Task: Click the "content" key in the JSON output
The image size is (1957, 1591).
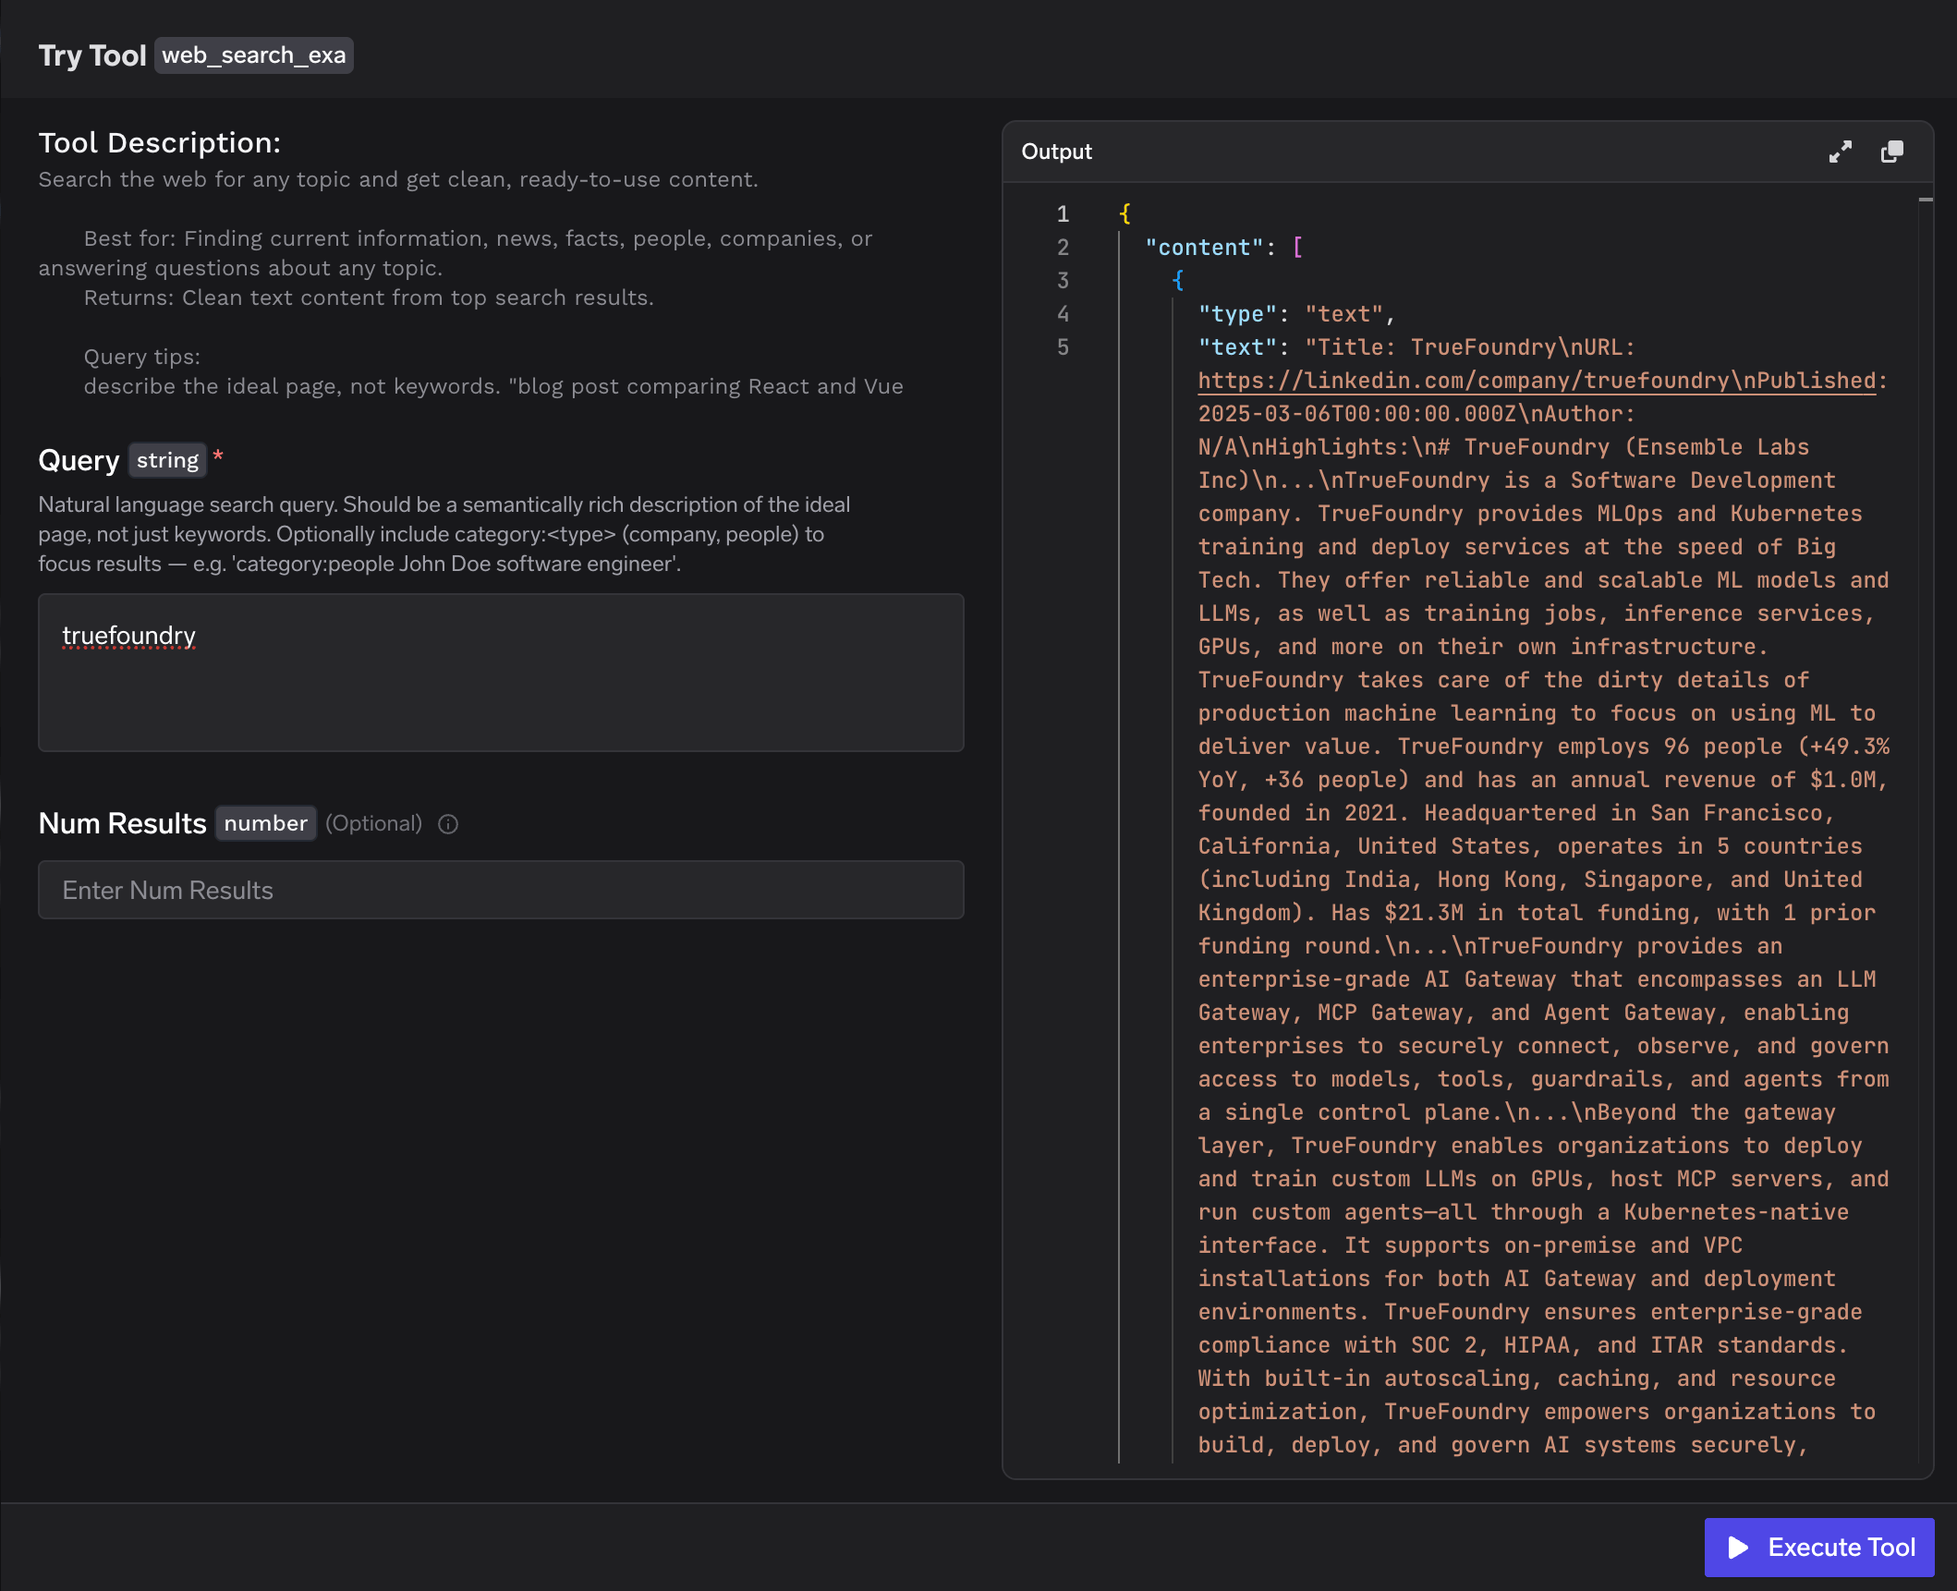Action: (1205, 248)
